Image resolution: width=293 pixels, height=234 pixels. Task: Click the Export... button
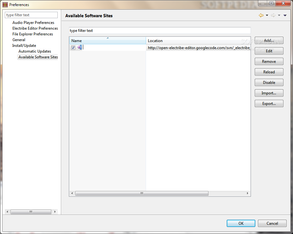click(269, 103)
